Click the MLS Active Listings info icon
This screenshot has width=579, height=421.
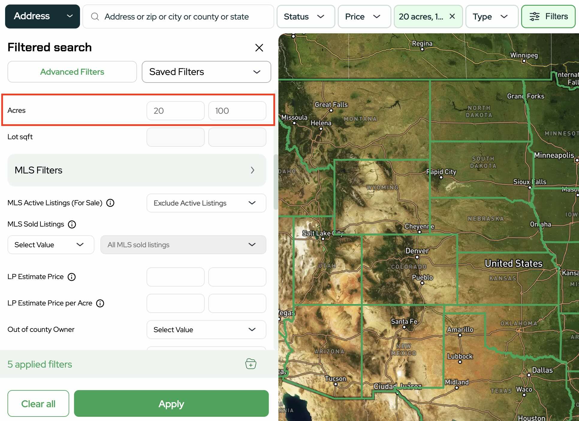click(110, 203)
